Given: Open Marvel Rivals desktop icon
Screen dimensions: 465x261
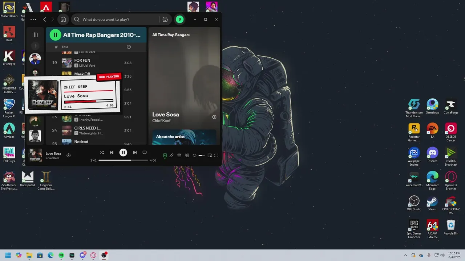Looking at the screenshot, I should (x=9, y=10).
